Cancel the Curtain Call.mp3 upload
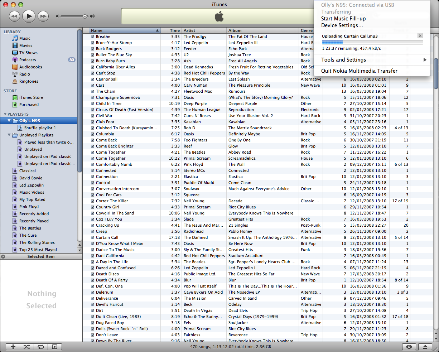Image resolution: width=439 pixels, height=352 pixels. [420, 35]
